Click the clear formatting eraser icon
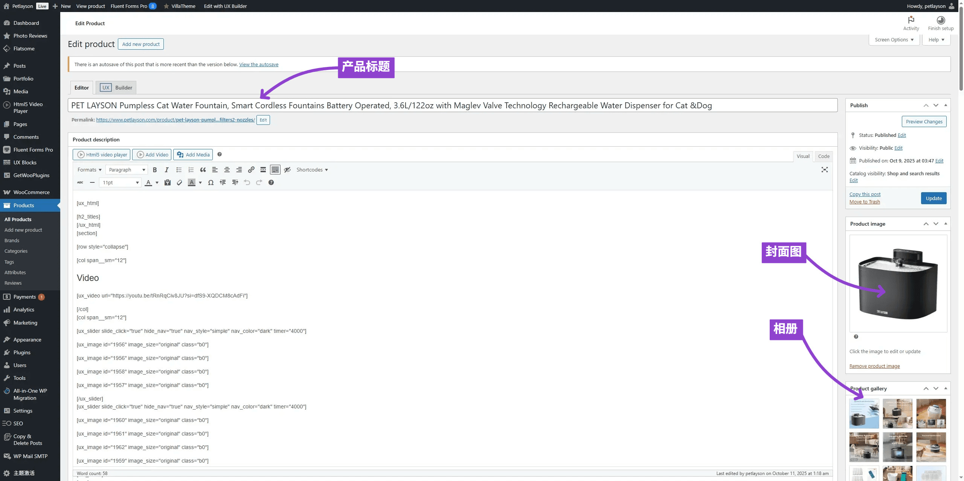The image size is (964, 481). (180, 182)
